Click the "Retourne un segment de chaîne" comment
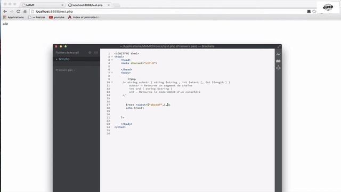 click(x=160, y=85)
